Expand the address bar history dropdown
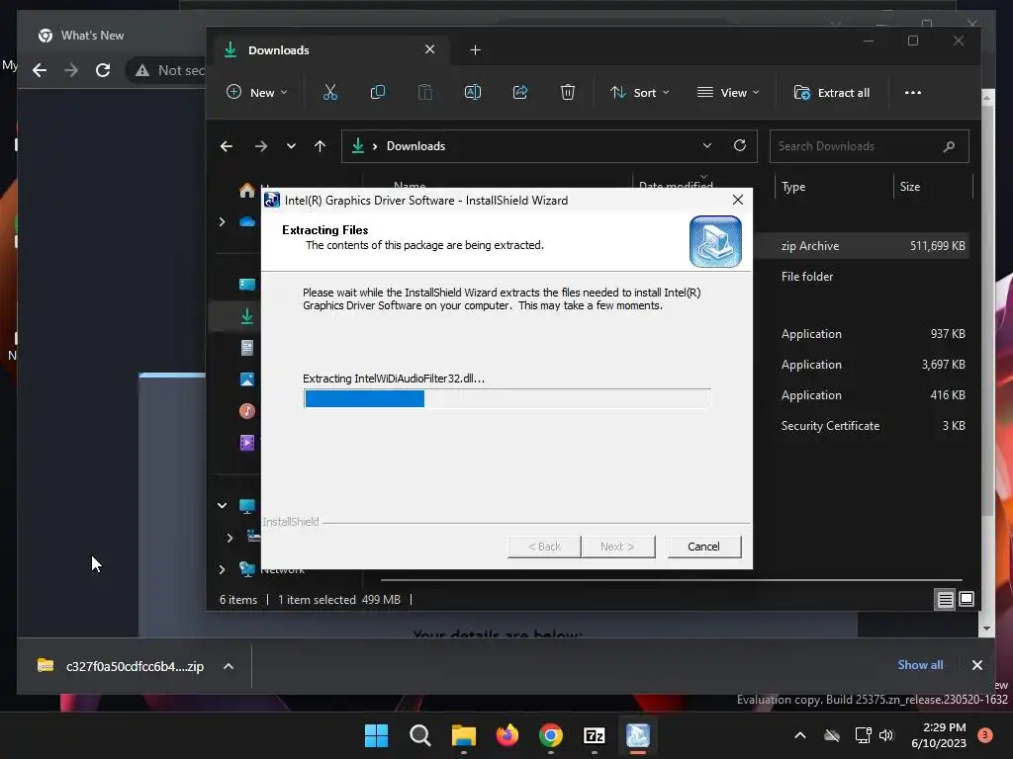This screenshot has height=759, width=1013. tap(706, 145)
